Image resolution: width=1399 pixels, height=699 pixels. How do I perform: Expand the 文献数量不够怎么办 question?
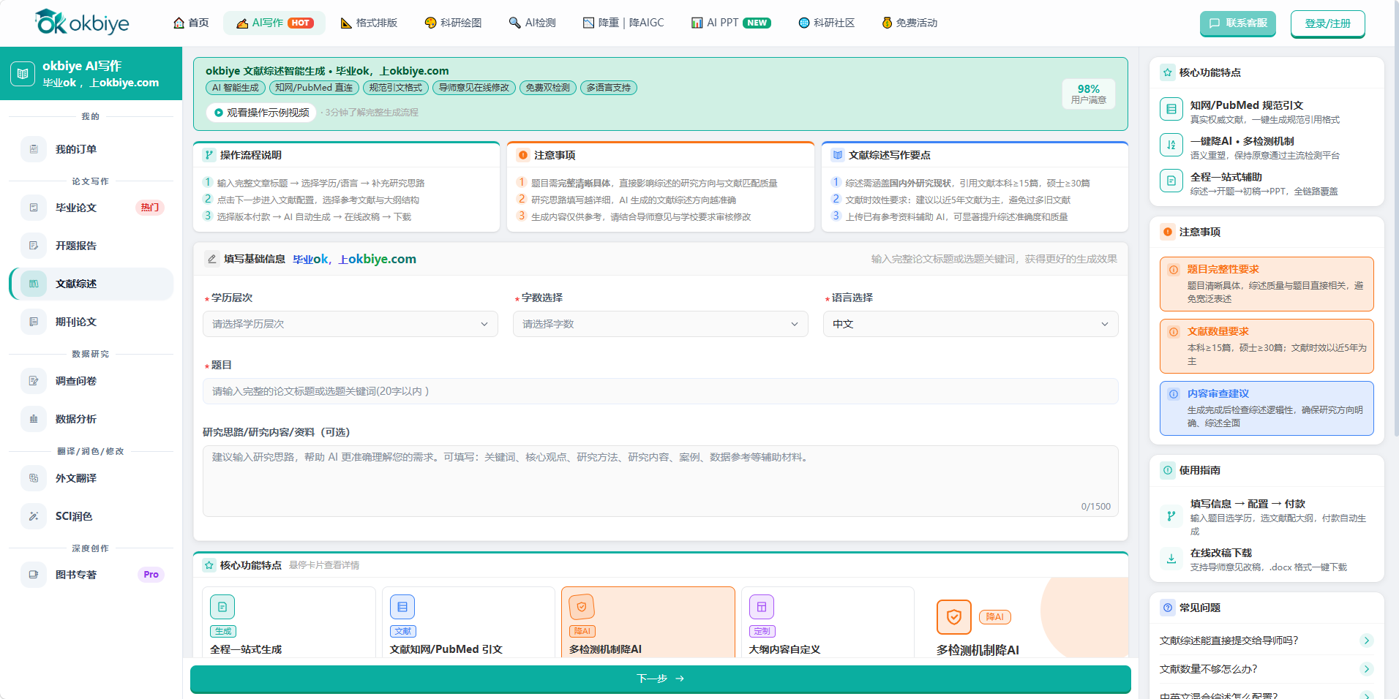tap(1266, 669)
